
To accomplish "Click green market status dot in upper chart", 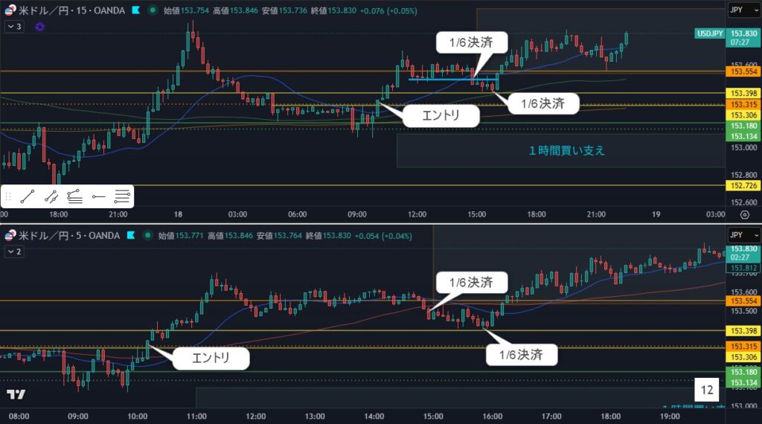I will tap(153, 11).
